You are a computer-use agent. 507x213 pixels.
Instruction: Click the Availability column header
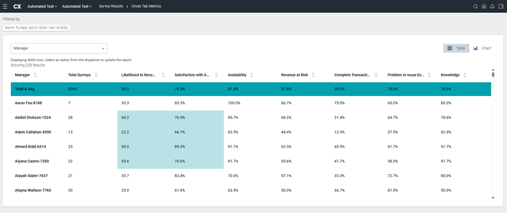pyautogui.click(x=237, y=75)
